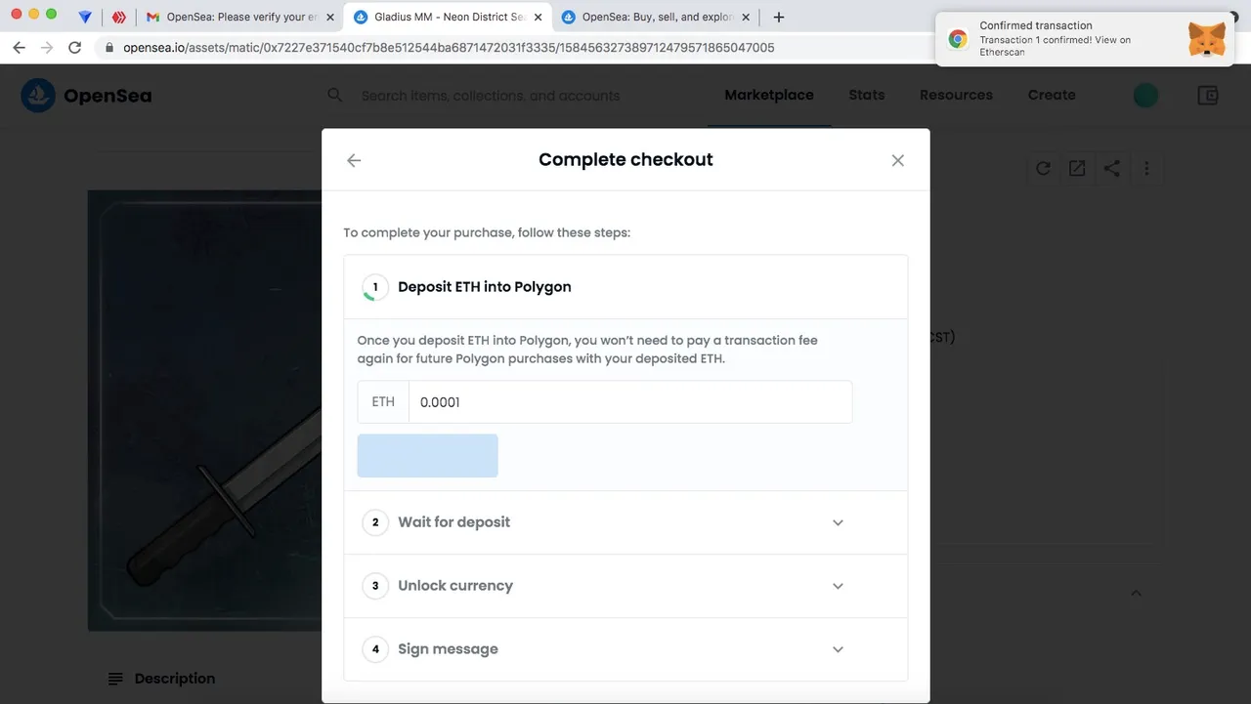The width and height of the screenshot is (1251, 704).
Task: Open the Marketplace menu
Action: (x=769, y=95)
